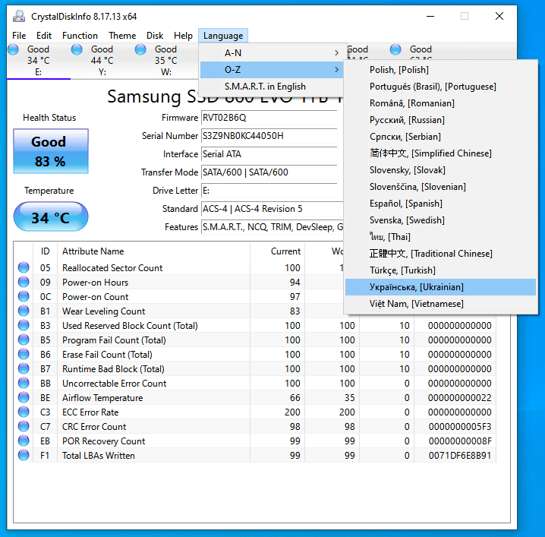Viewport: 545px width, 537px height.
Task: Click status orb for Used Reserved Block Count
Action: tap(24, 325)
